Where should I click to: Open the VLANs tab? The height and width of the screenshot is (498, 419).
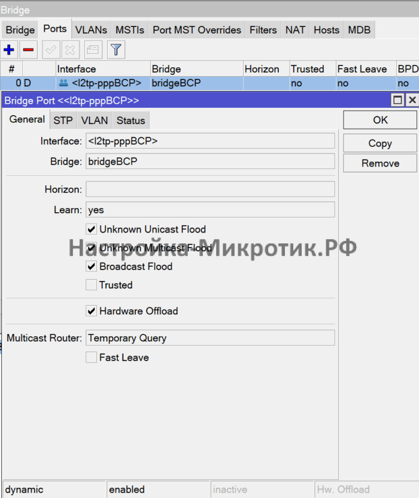[91, 30]
